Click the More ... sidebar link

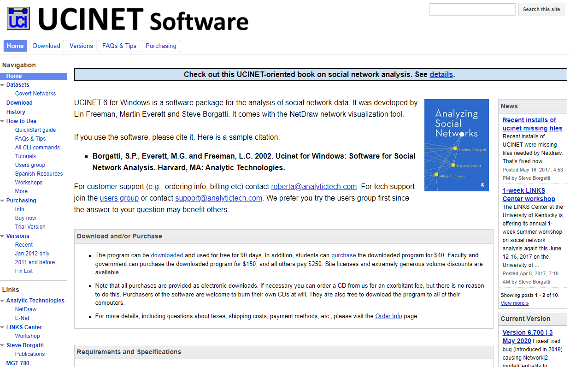[24, 191]
